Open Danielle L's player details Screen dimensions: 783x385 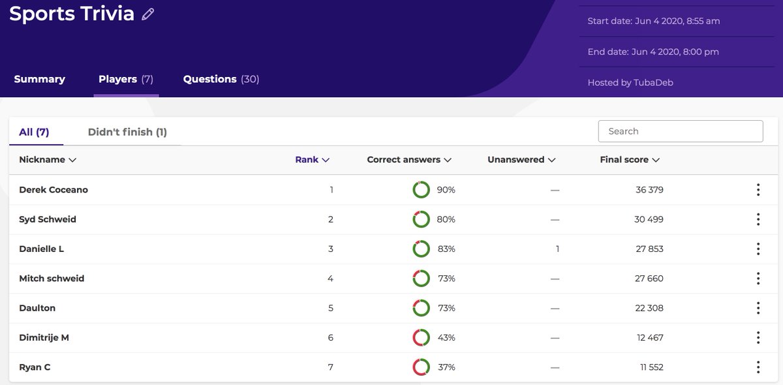[41, 249]
